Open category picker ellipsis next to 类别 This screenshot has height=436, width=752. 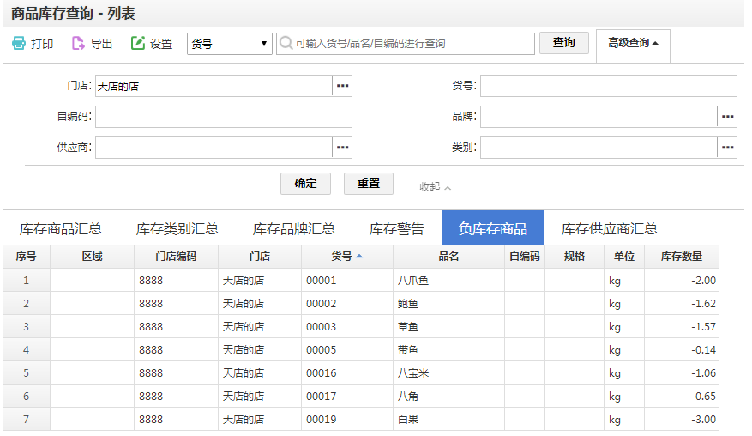[x=727, y=148]
